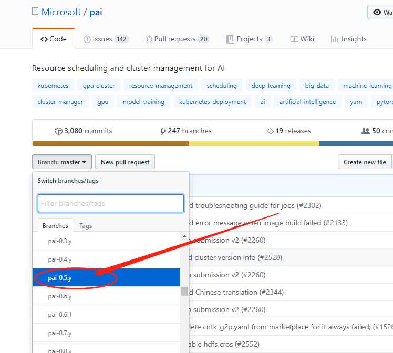The width and height of the screenshot is (393, 353).
Task: Click the big-data topic tag
Action: click(317, 86)
